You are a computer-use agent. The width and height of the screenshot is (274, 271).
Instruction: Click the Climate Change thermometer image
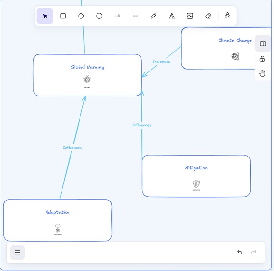(235, 56)
